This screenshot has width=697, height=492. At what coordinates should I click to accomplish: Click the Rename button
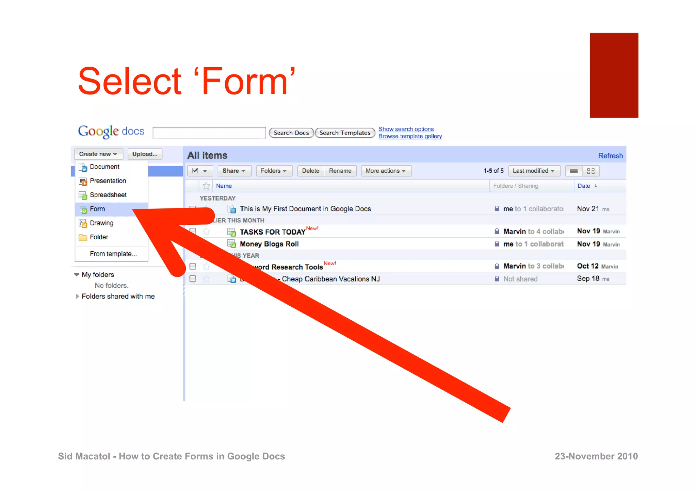(340, 171)
